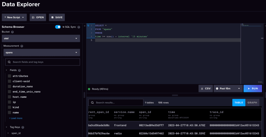This screenshot has height=137, width=266.
Task: Click the Data Explorer page title
Action: (x=21, y=4)
